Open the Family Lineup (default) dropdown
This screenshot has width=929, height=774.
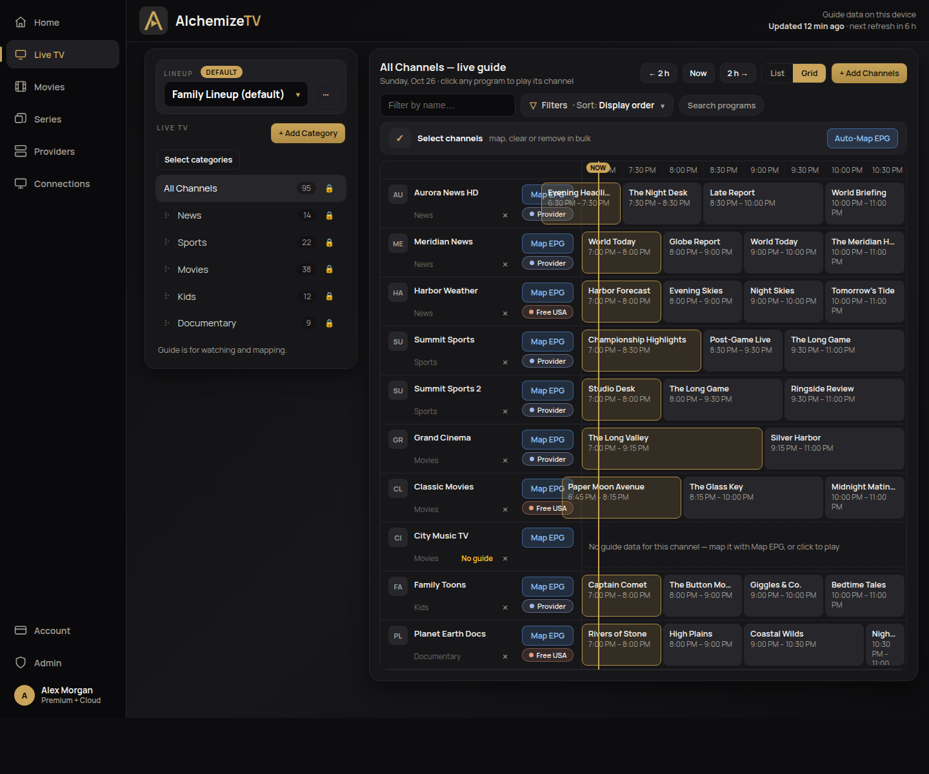pyautogui.click(x=236, y=94)
